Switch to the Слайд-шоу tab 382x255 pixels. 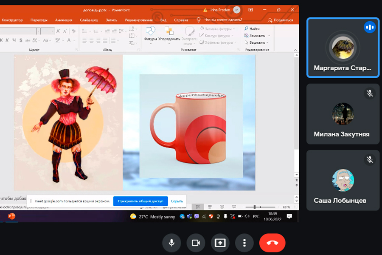89,20
